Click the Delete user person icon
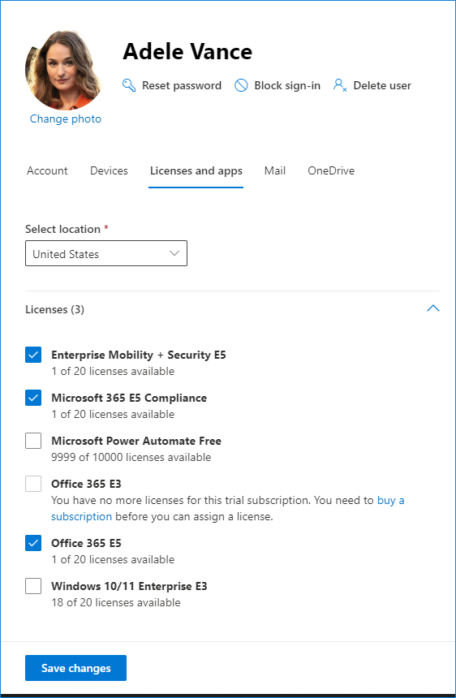Screen dimensions: 456x698 [x=340, y=85]
